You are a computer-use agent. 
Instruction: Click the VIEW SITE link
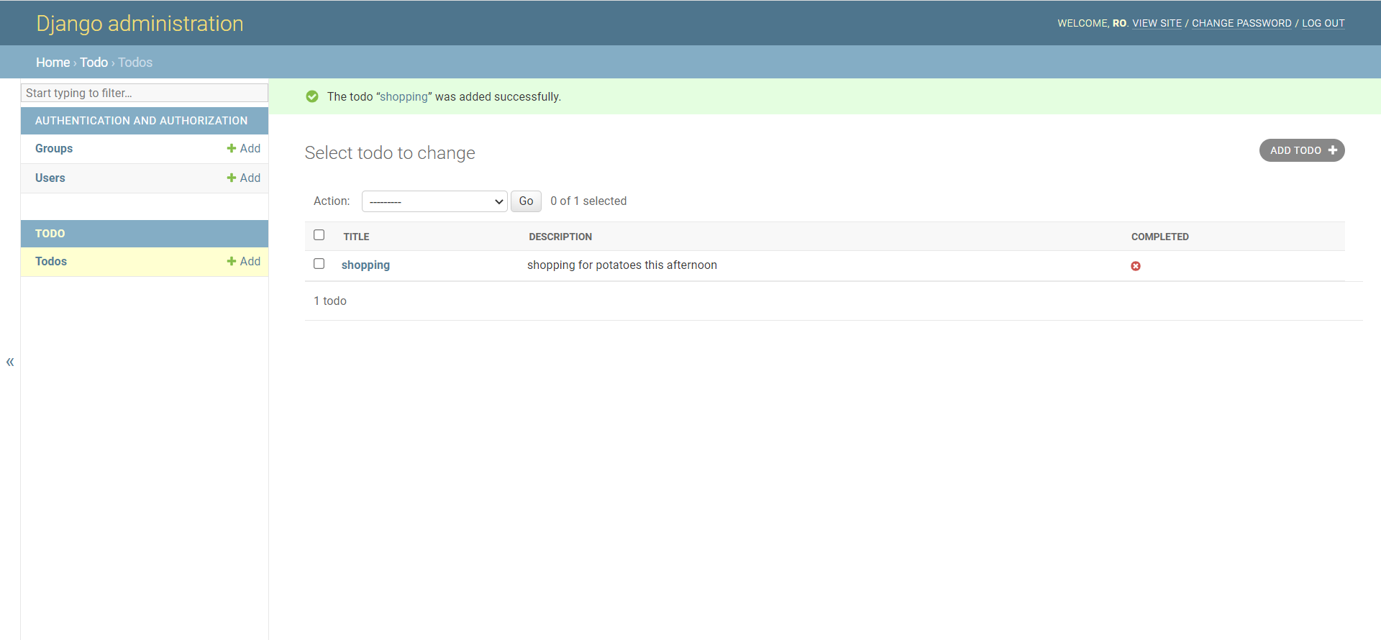click(x=1157, y=23)
